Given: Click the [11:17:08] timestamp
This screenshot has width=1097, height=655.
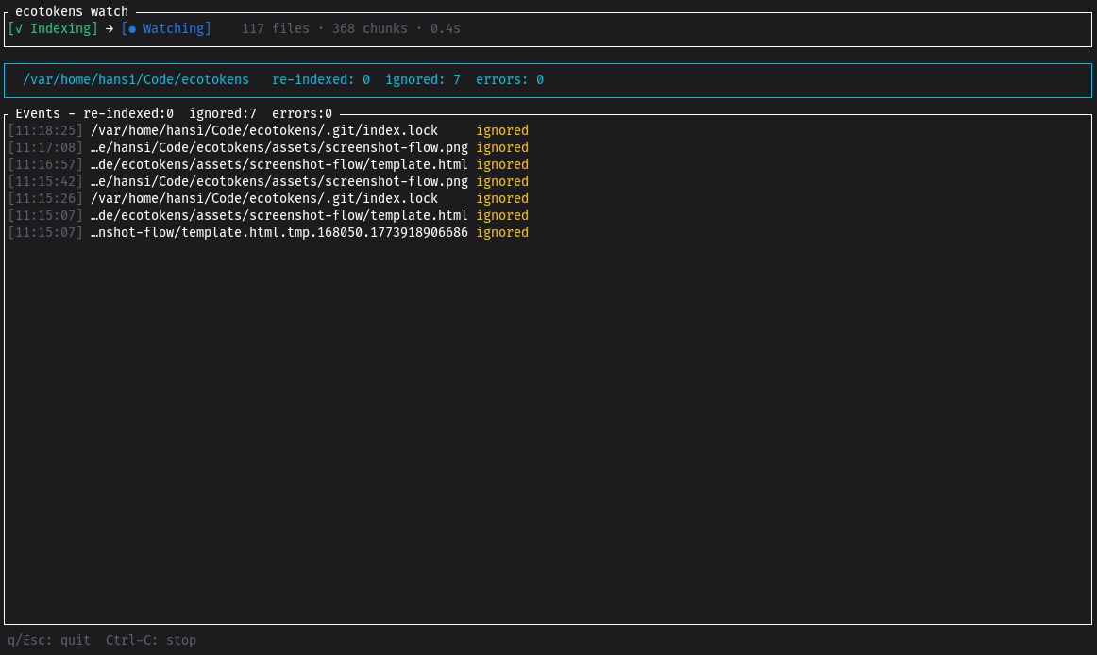Looking at the screenshot, I should pos(45,147).
